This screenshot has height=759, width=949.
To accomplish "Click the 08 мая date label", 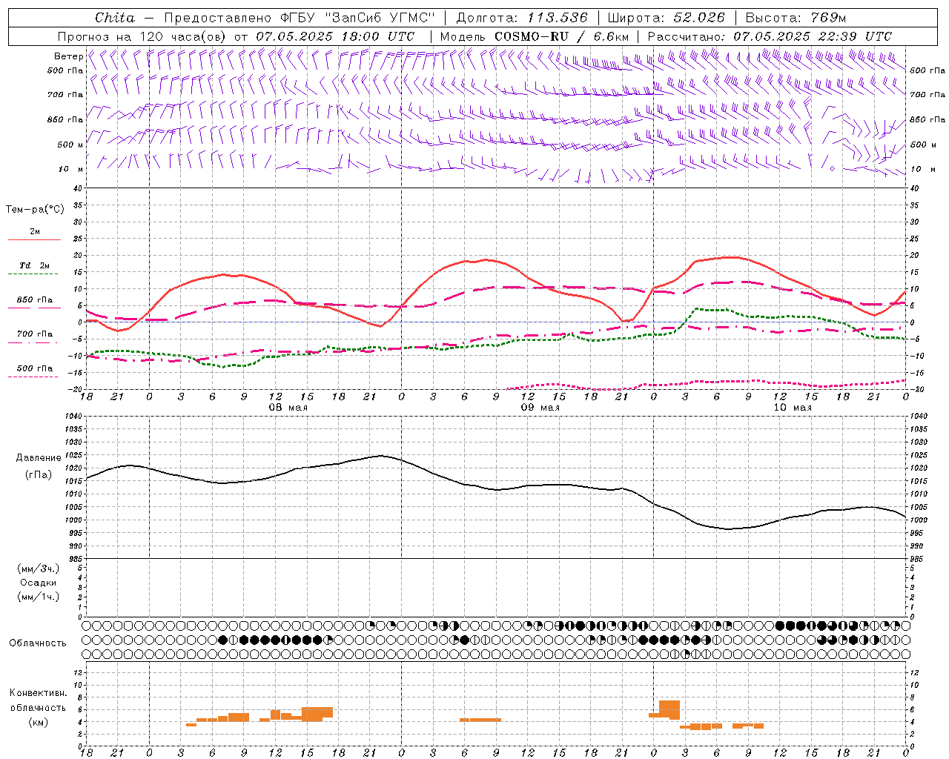I will pyautogui.click(x=288, y=408).
